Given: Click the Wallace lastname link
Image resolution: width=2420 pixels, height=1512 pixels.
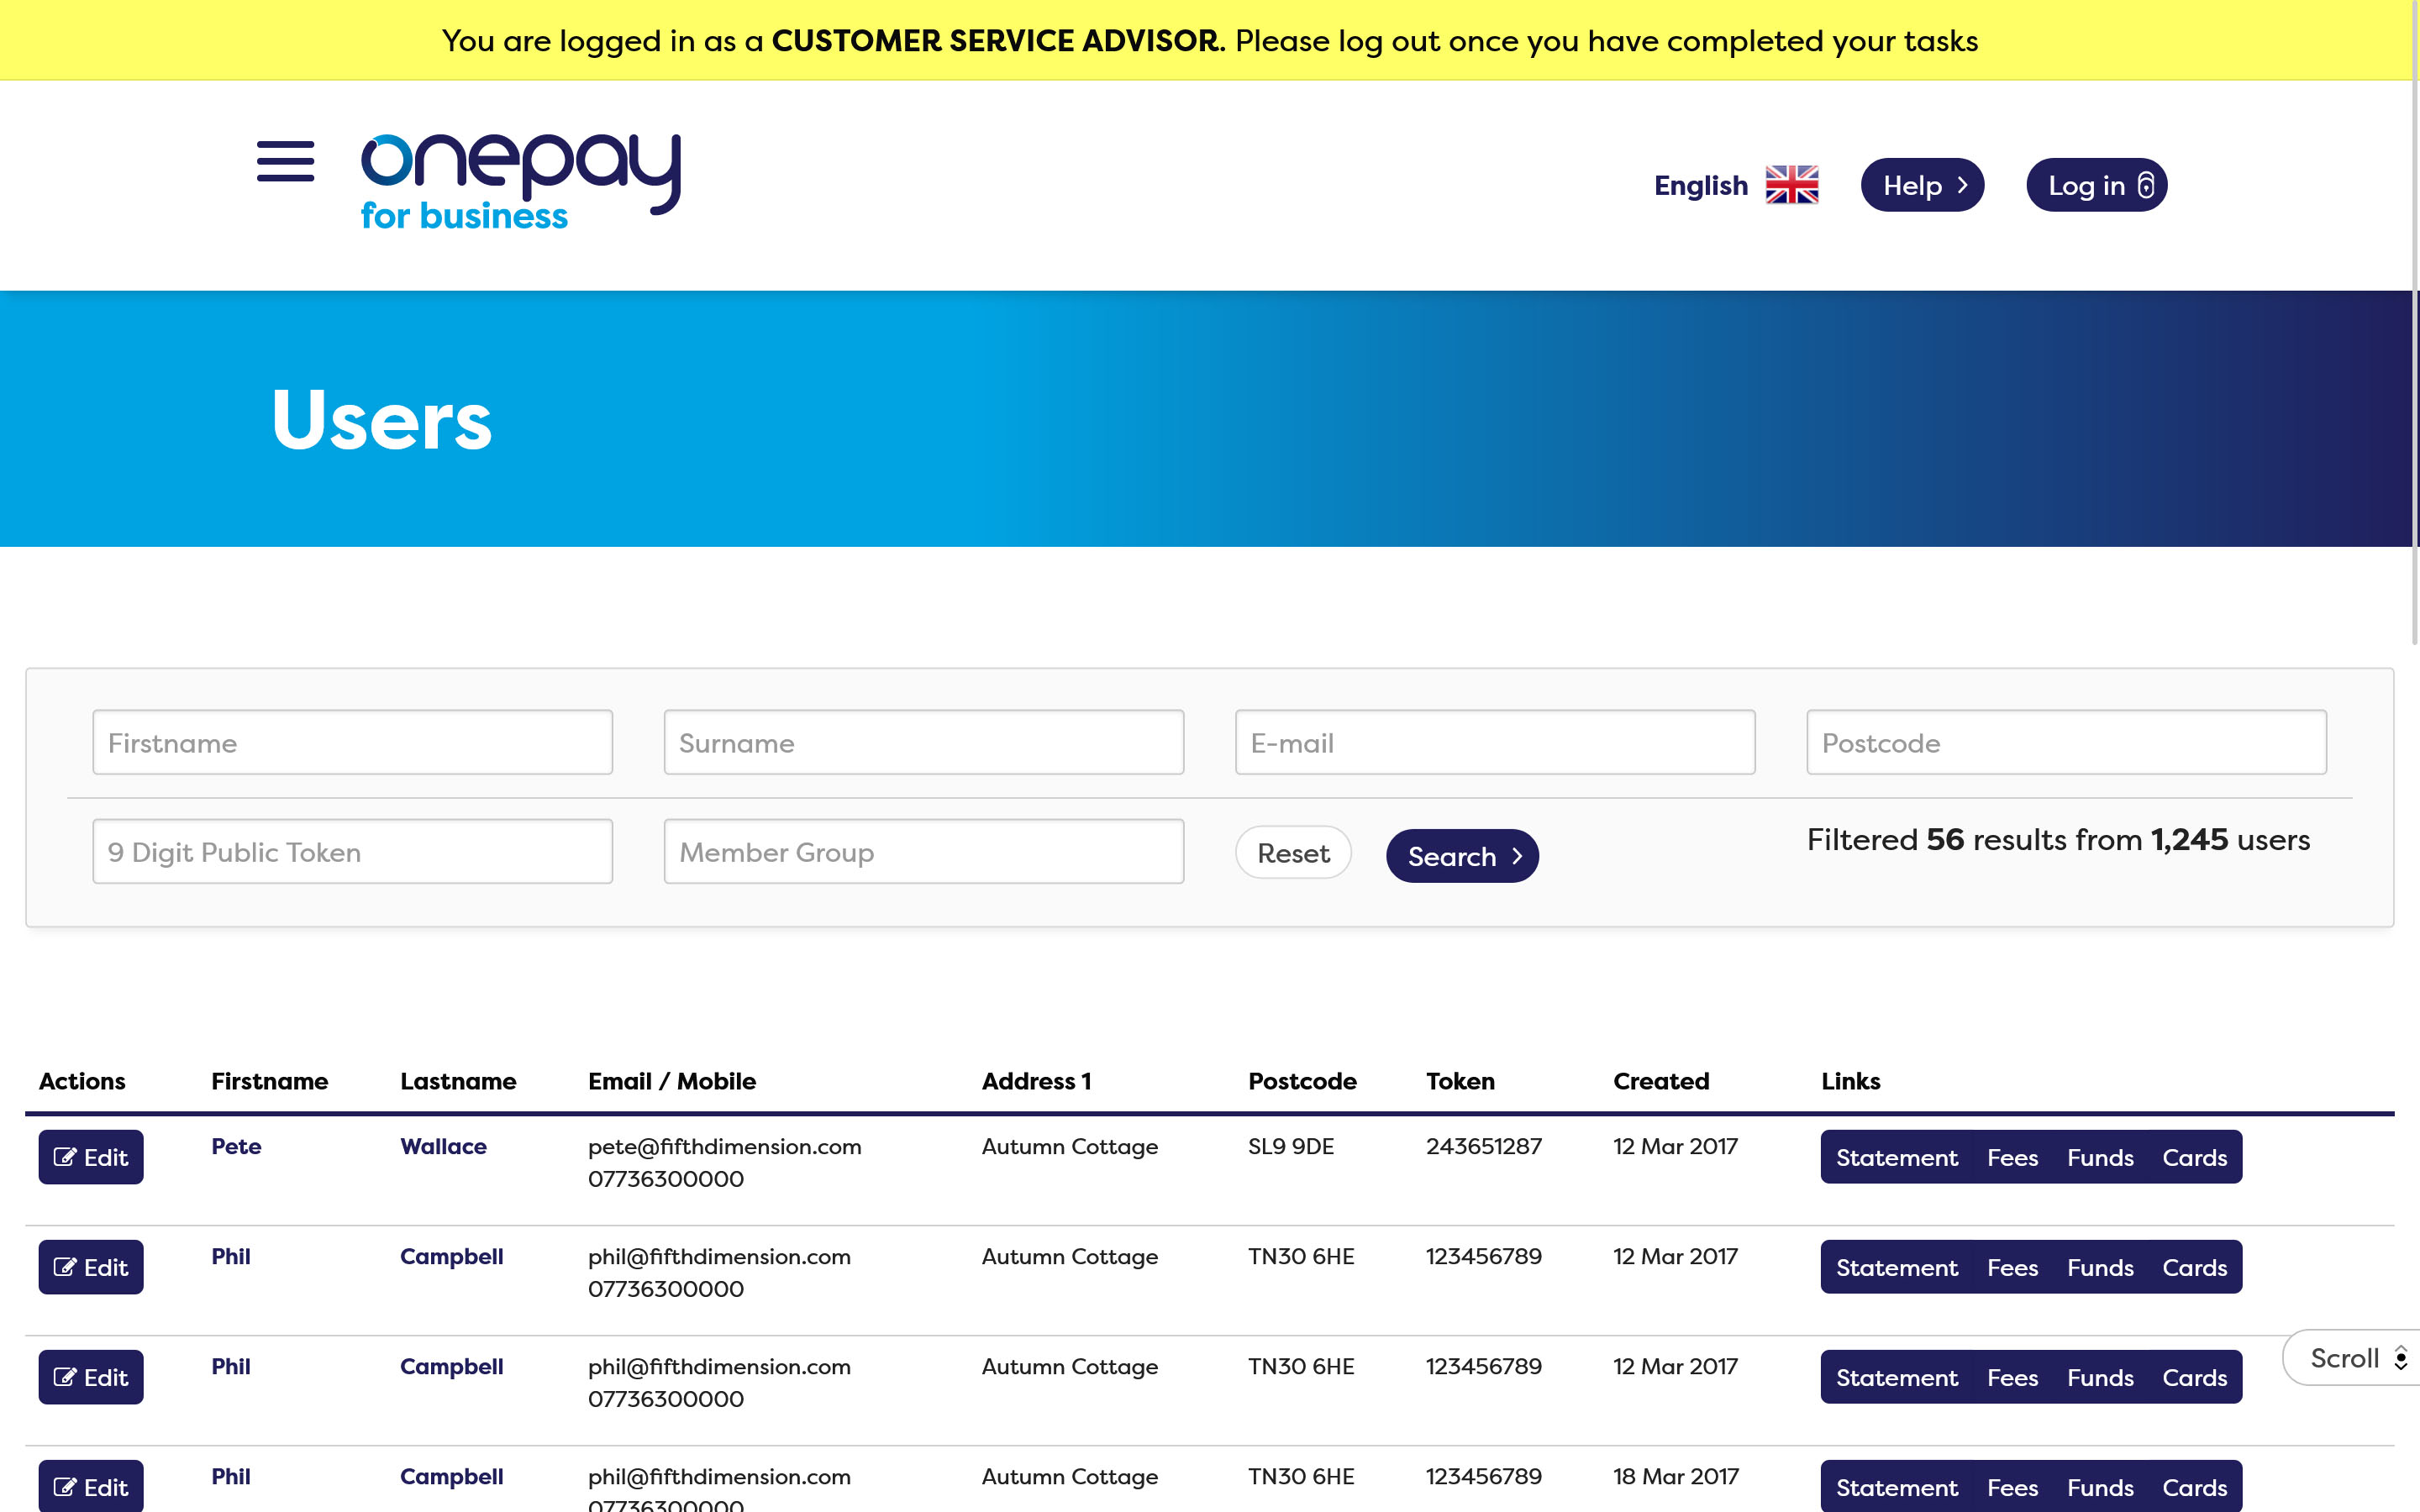Looking at the screenshot, I should point(443,1146).
